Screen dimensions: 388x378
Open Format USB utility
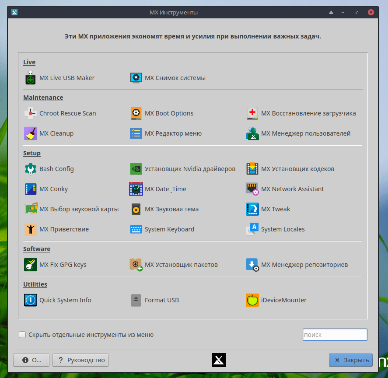pos(161,300)
